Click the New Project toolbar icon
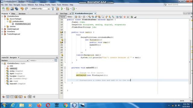Screen dimensions: 193x108 point(8,9)
